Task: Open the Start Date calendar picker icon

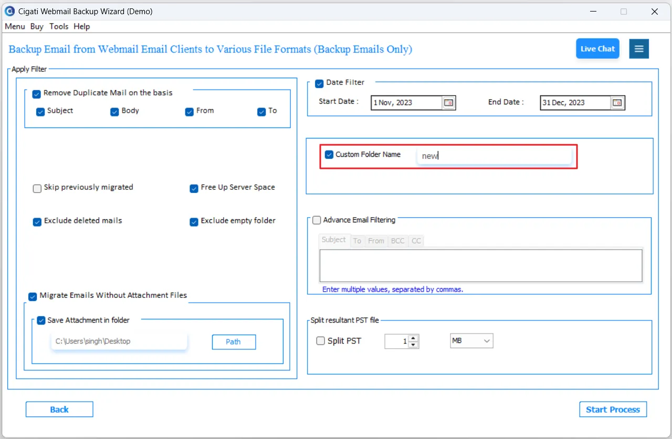Action: click(448, 103)
